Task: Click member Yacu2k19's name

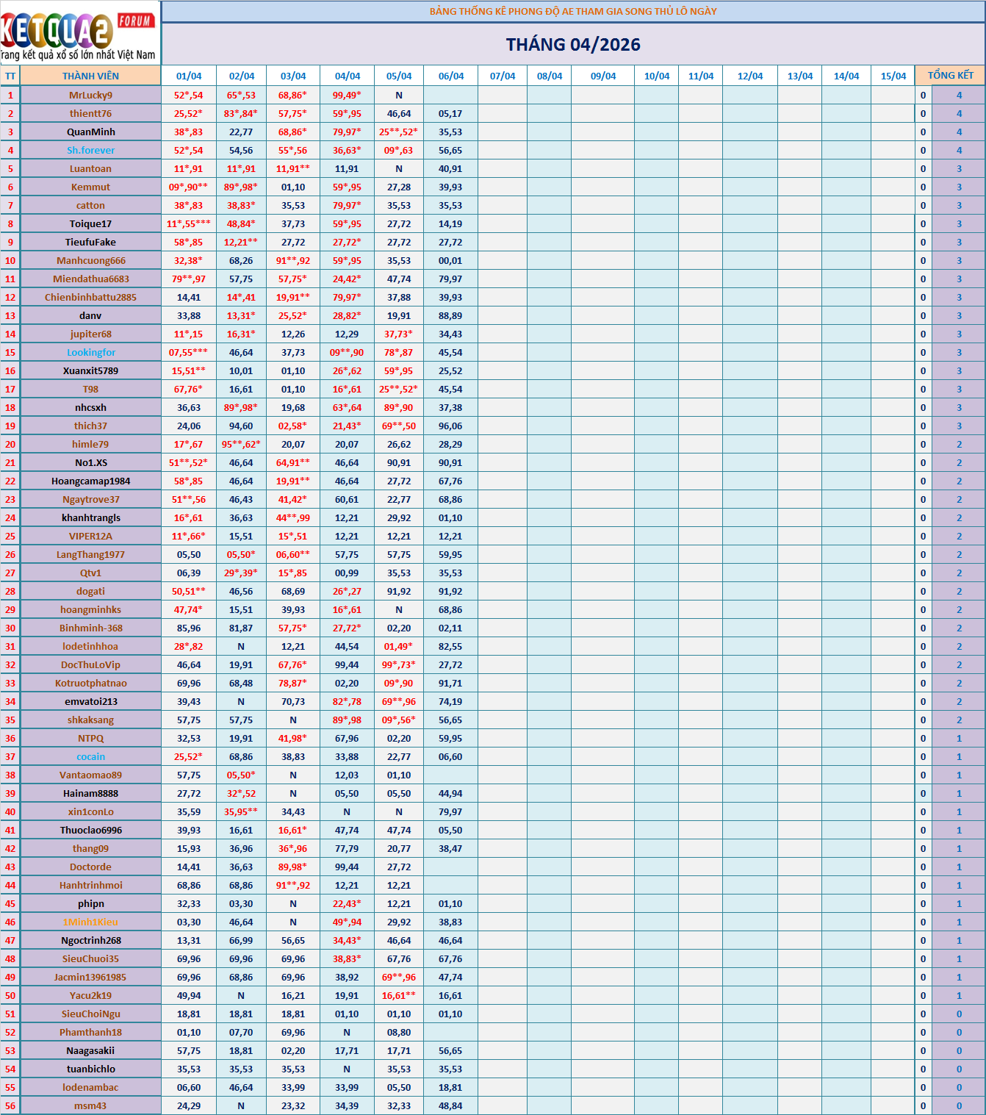Action: 90,995
